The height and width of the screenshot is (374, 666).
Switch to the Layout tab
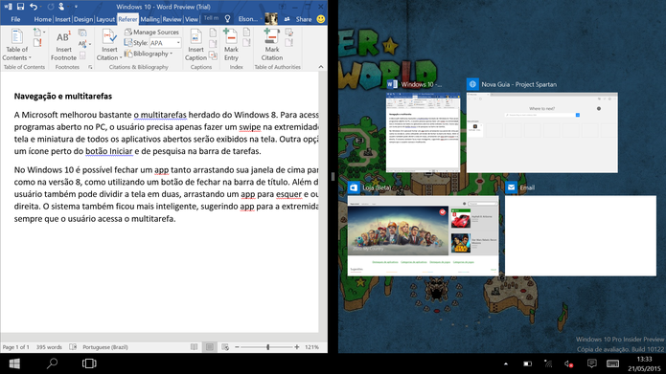point(104,19)
